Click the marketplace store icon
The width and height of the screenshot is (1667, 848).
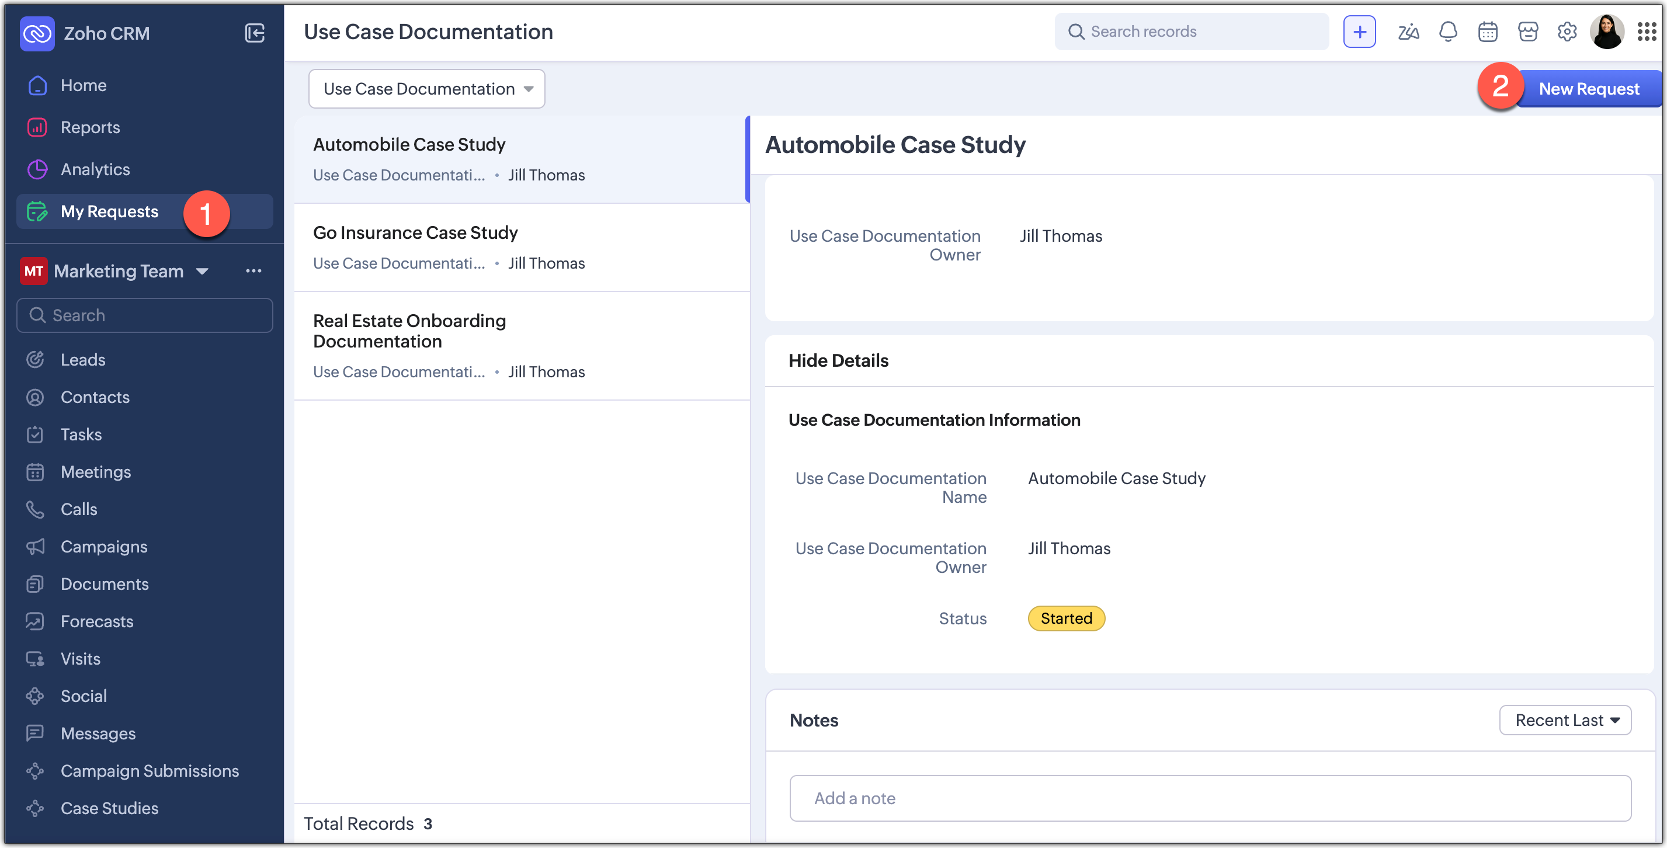coord(1527,32)
